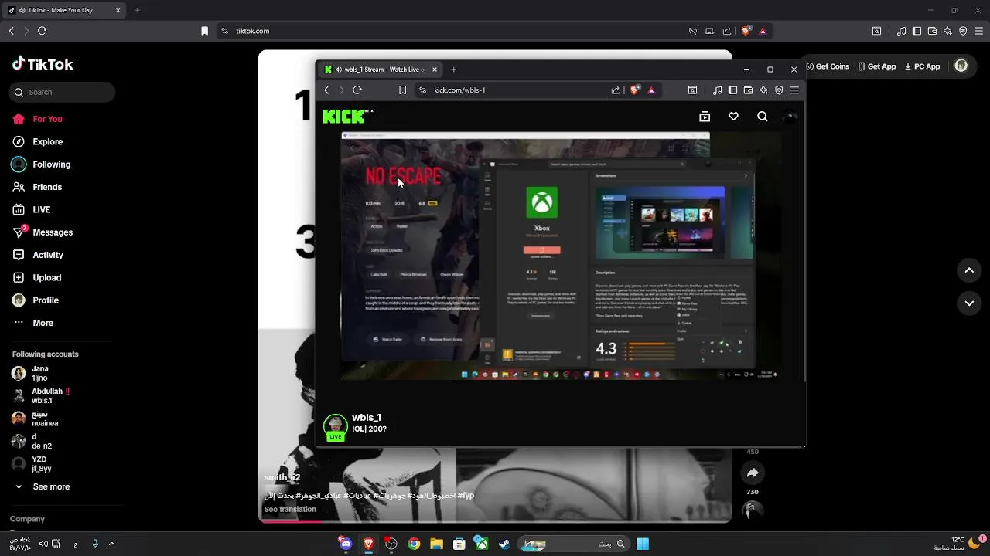
Task: Open new tab in TikTok window
Action: [x=137, y=10]
